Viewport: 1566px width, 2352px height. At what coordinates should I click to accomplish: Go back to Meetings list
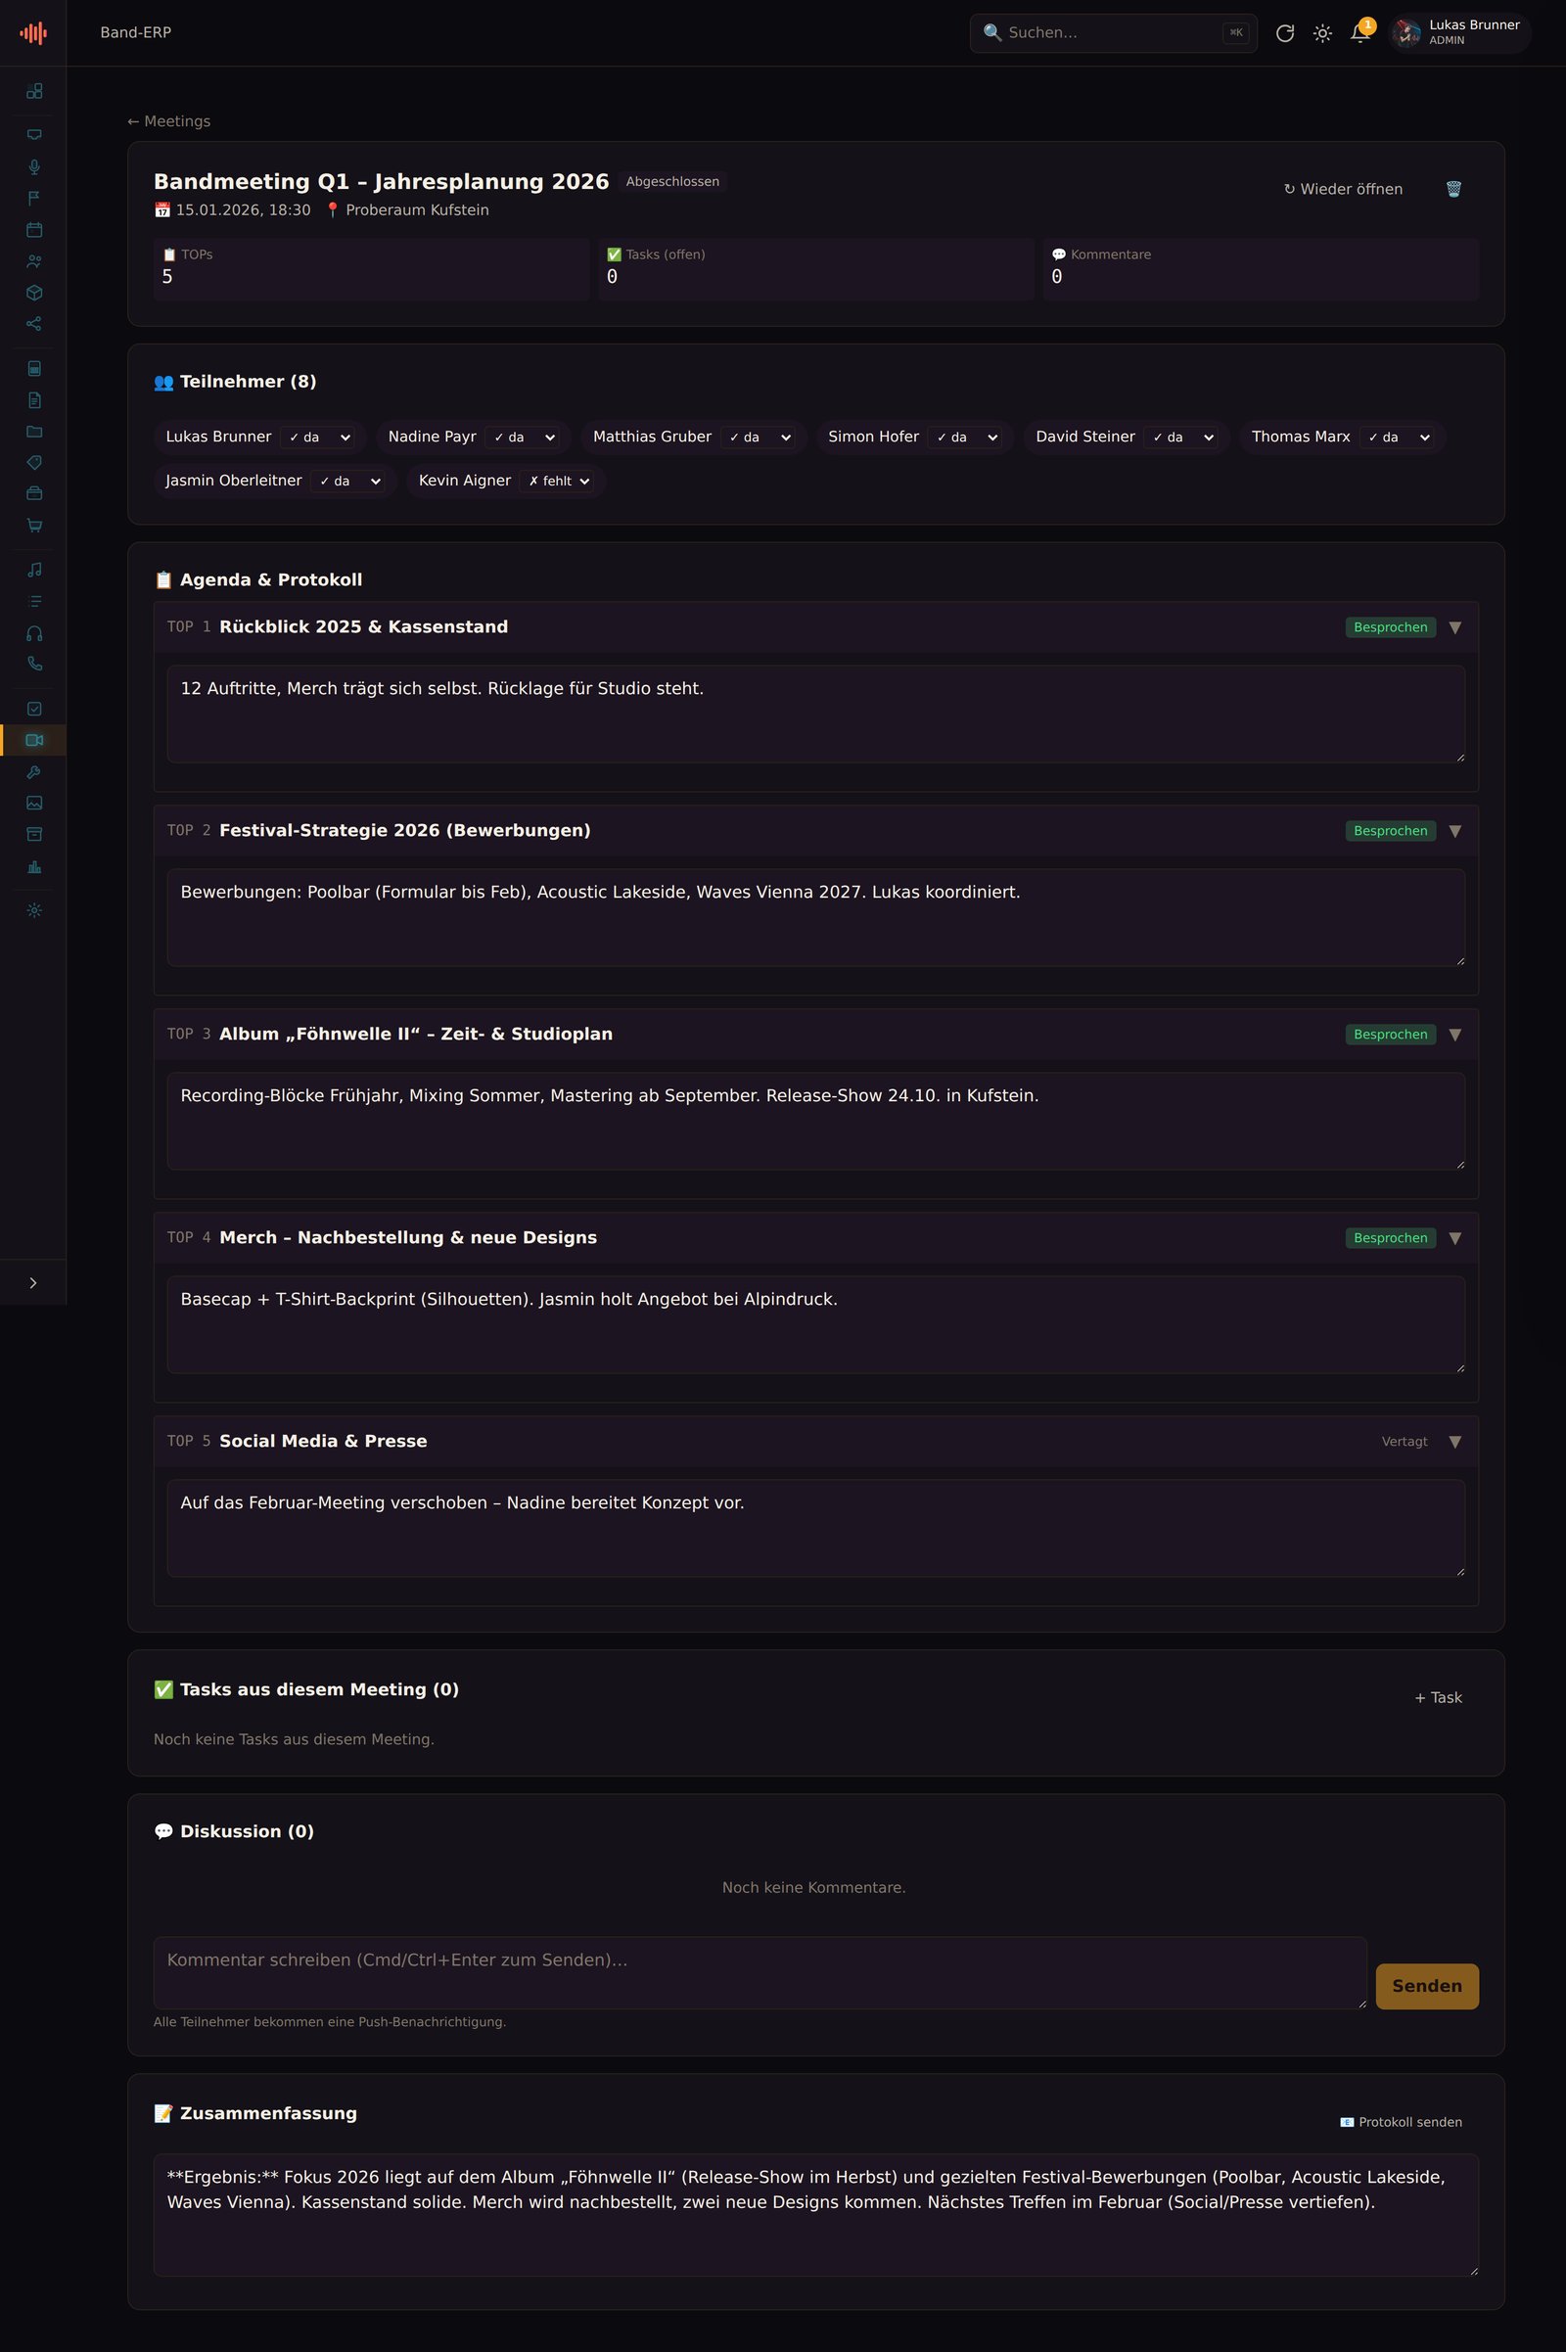168,120
